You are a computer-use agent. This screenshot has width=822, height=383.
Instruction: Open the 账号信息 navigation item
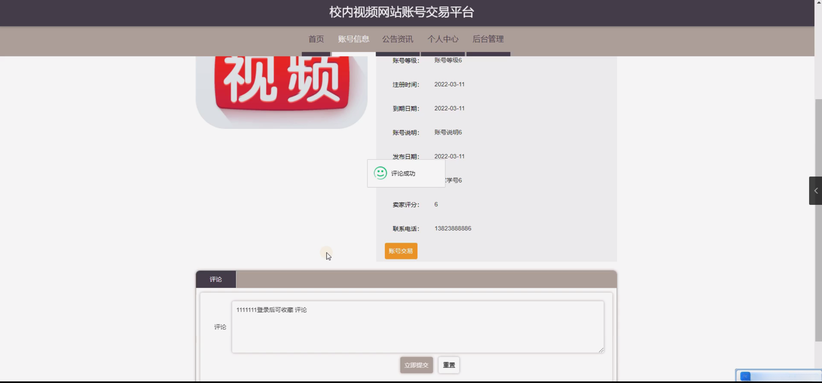click(353, 39)
